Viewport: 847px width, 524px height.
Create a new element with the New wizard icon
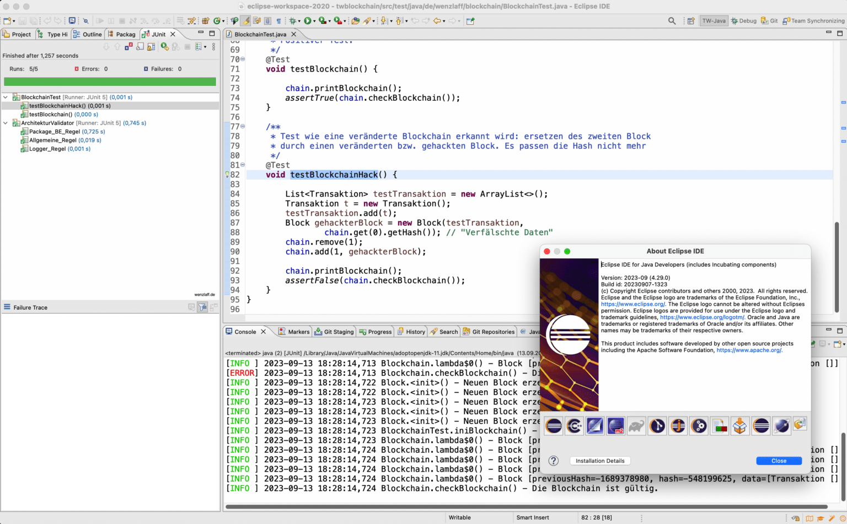click(x=7, y=20)
